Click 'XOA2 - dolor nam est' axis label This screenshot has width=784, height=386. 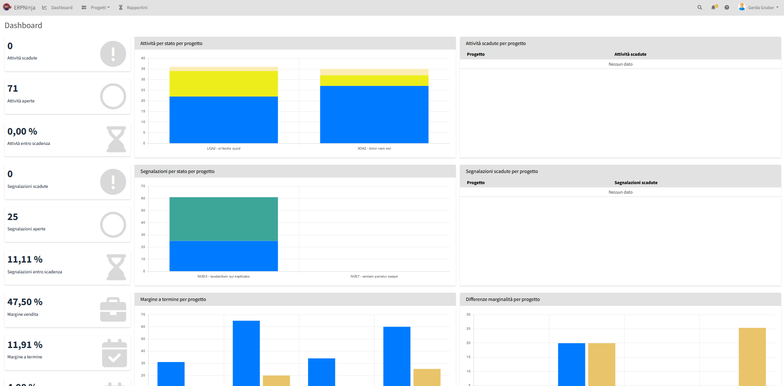click(374, 148)
